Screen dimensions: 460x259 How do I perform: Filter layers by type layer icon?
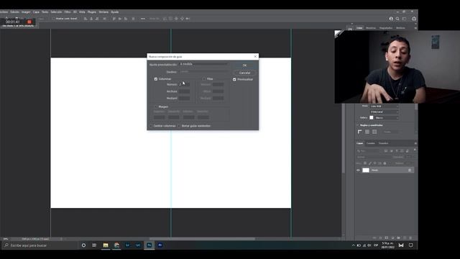click(397, 150)
